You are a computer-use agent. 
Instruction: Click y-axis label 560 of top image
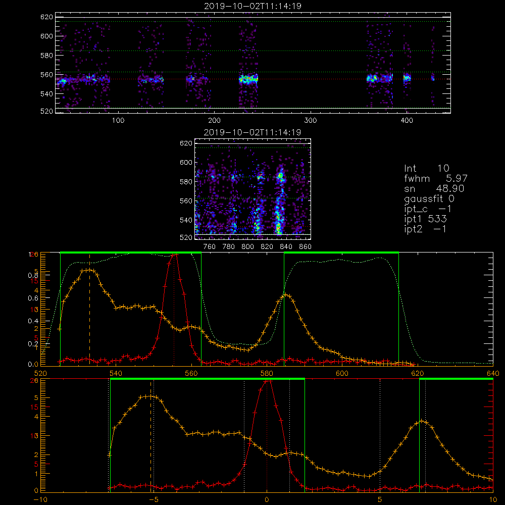[x=46, y=75]
